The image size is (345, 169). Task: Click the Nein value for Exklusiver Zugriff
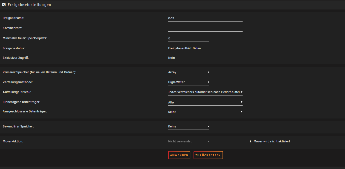click(171, 58)
